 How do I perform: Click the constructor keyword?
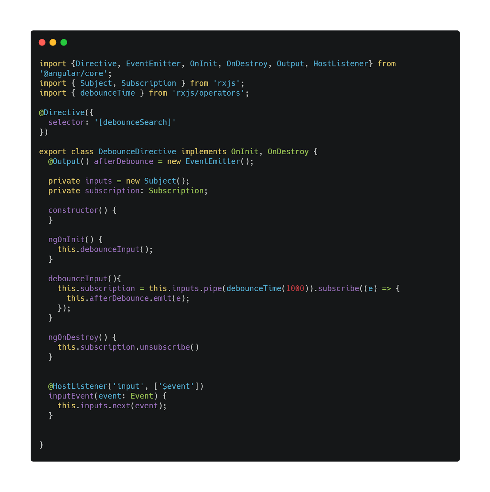73,210
